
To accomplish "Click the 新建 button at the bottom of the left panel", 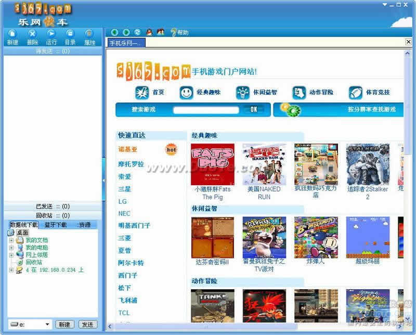I will click(x=64, y=325).
